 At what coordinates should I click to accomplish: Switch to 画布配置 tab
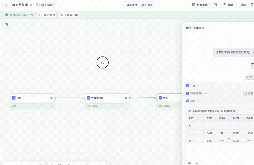tap(132, 5)
